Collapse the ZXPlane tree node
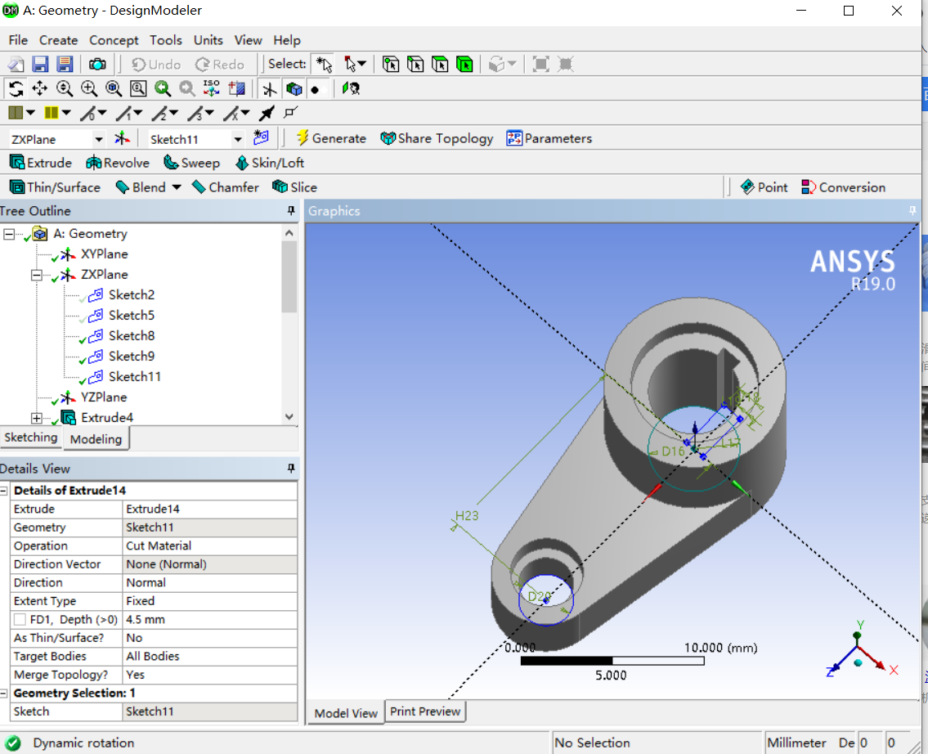Screen dimensions: 928x754 [x=37, y=275]
